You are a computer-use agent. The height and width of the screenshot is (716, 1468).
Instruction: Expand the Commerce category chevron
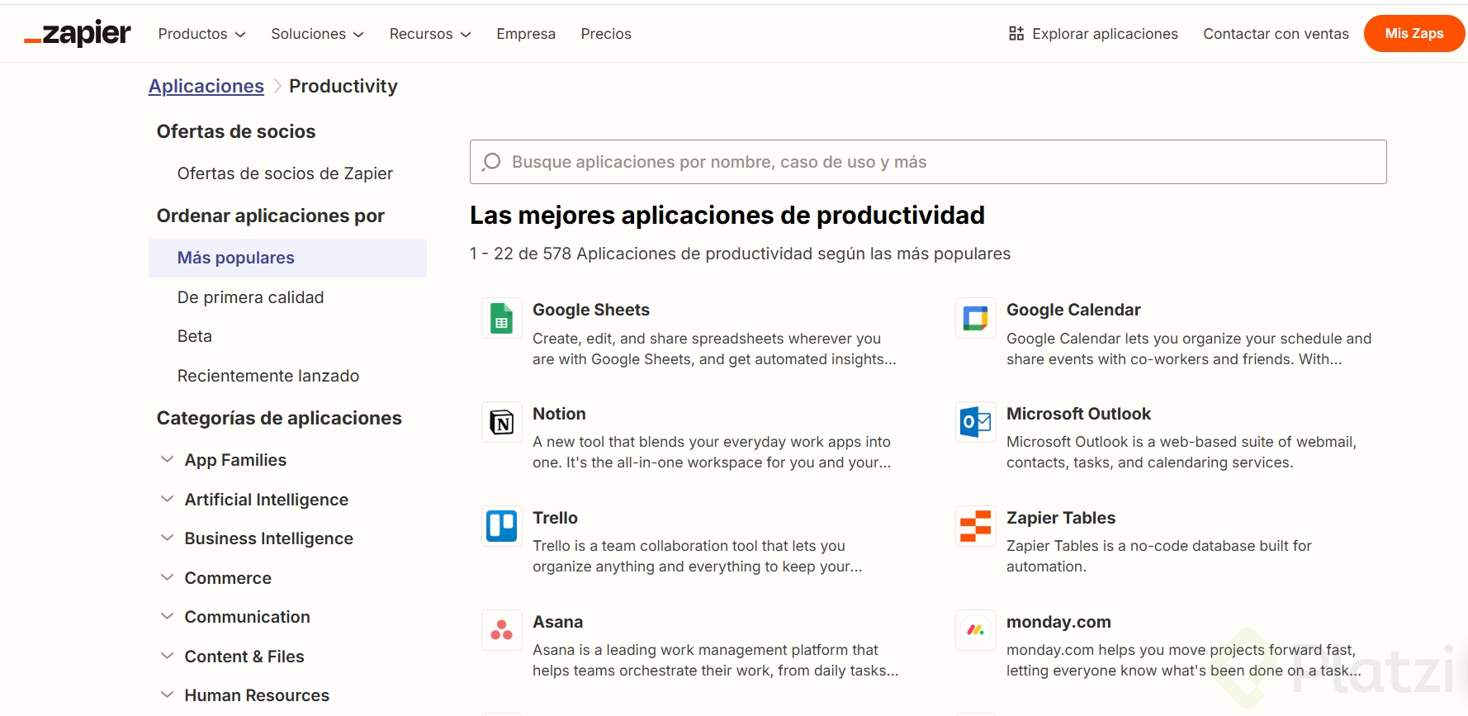tap(168, 577)
